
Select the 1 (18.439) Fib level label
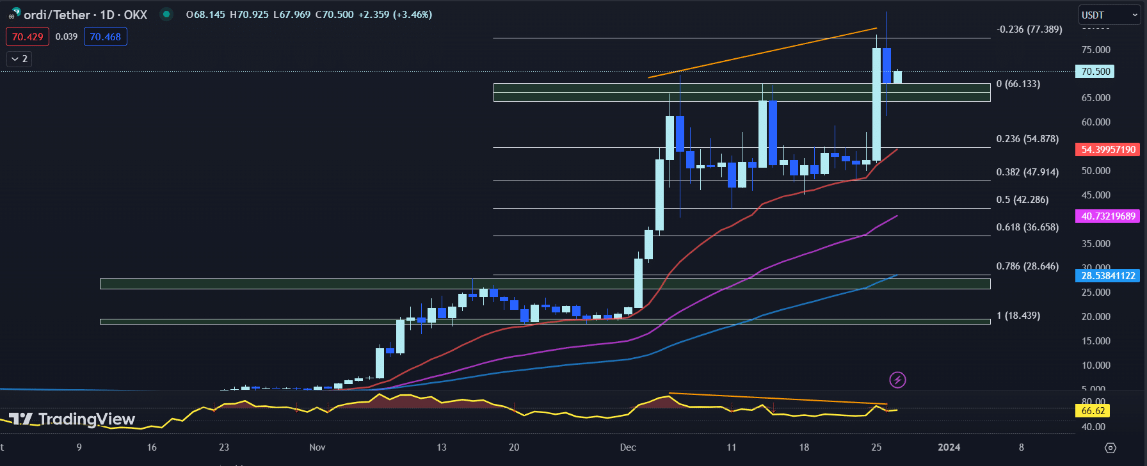click(1018, 316)
